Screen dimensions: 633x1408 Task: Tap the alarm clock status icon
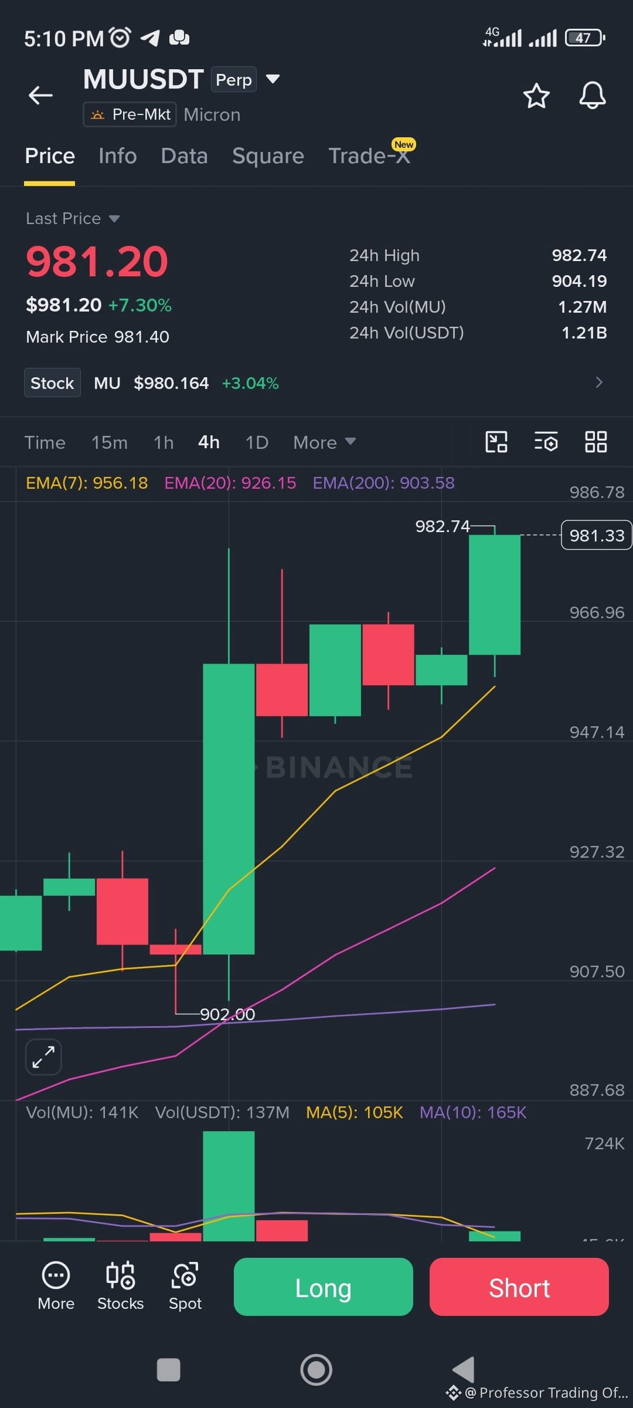click(120, 38)
